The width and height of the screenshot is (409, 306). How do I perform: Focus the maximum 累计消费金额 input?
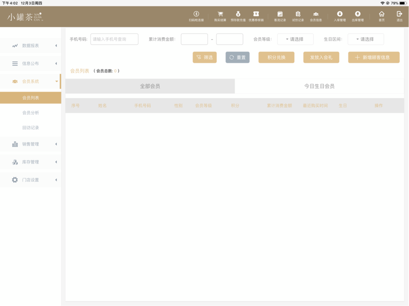coord(229,39)
